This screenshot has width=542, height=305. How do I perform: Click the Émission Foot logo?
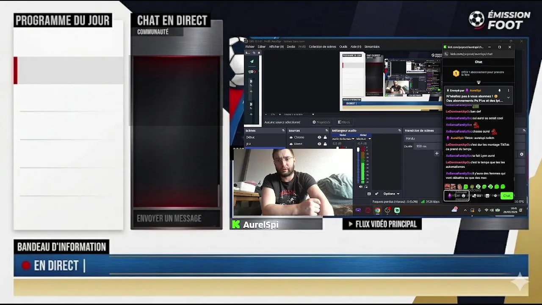500,20
